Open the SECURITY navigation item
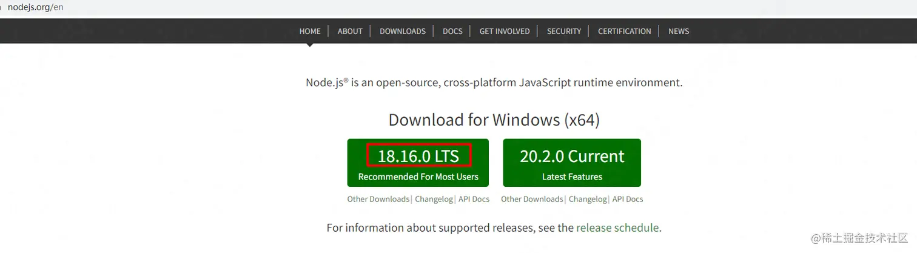Image resolution: width=917 pixels, height=253 pixels. coord(564,31)
